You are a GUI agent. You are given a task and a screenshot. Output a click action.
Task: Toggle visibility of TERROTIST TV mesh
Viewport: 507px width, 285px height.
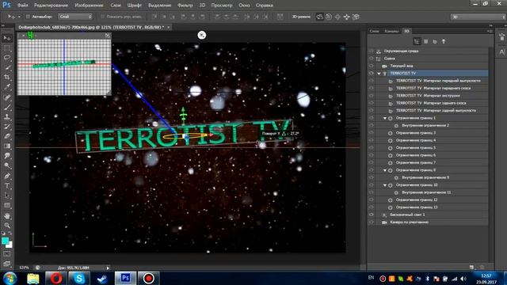pyautogui.click(x=372, y=74)
